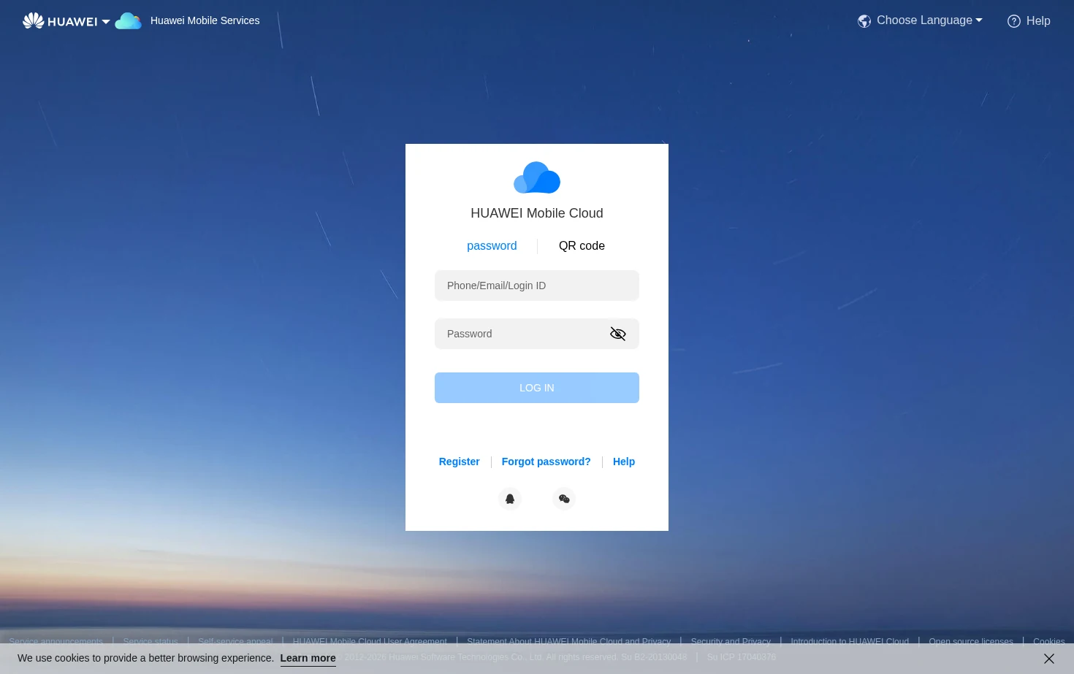Open Service announcements footer link
Image resolution: width=1074 pixels, height=674 pixels.
[x=56, y=642]
